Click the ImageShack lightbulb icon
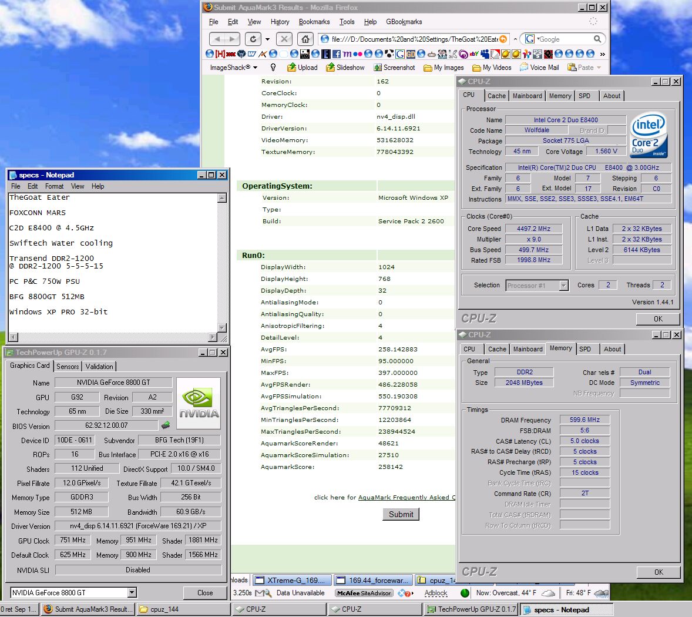The height and width of the screenshot is (617, 692). click(x=273, y=68)
